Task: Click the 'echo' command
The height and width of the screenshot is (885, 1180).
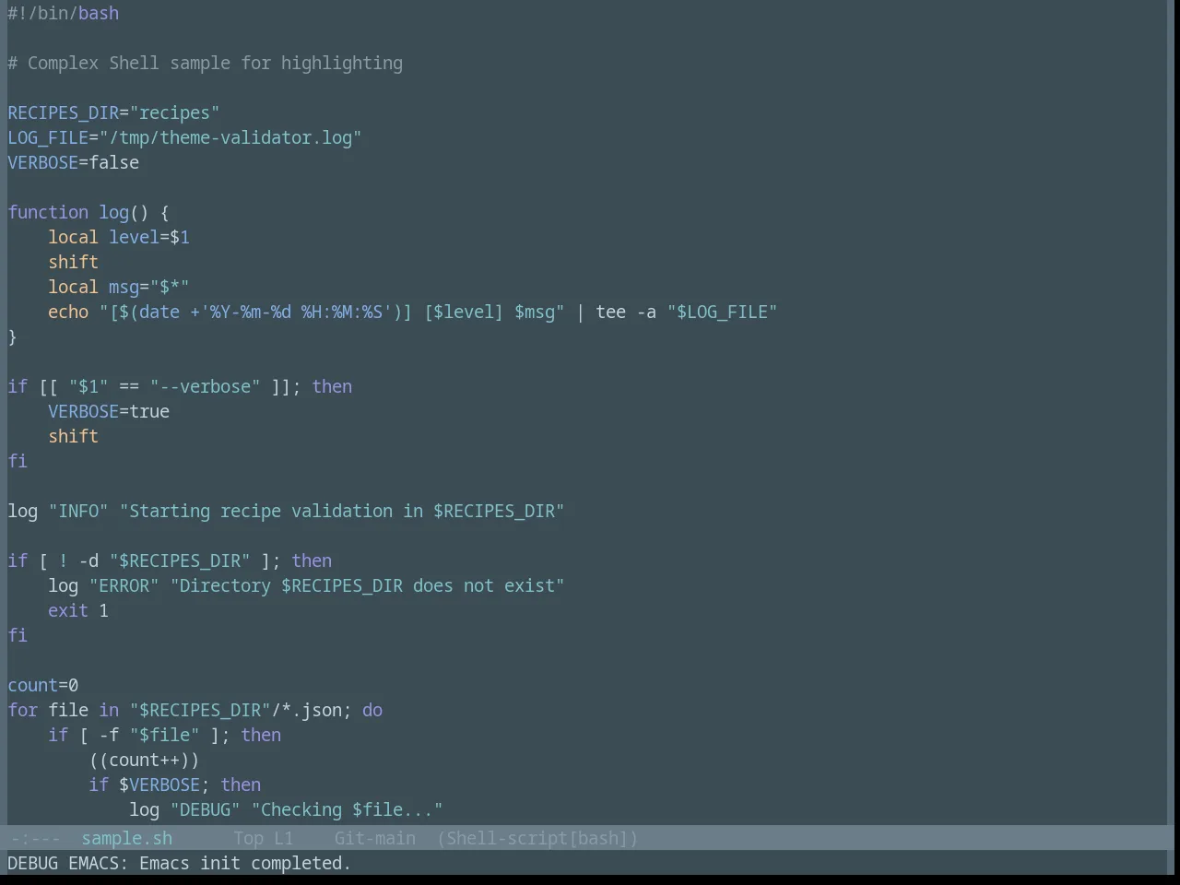Action: pos(68,312)
